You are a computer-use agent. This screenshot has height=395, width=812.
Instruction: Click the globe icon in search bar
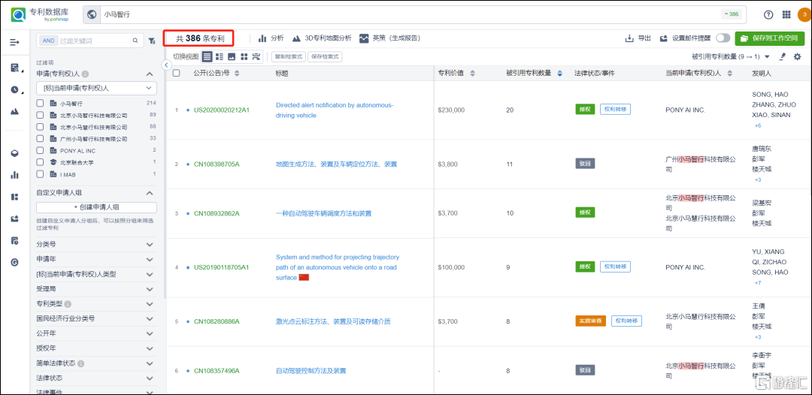pyautogui.click(x=92, y=14)
